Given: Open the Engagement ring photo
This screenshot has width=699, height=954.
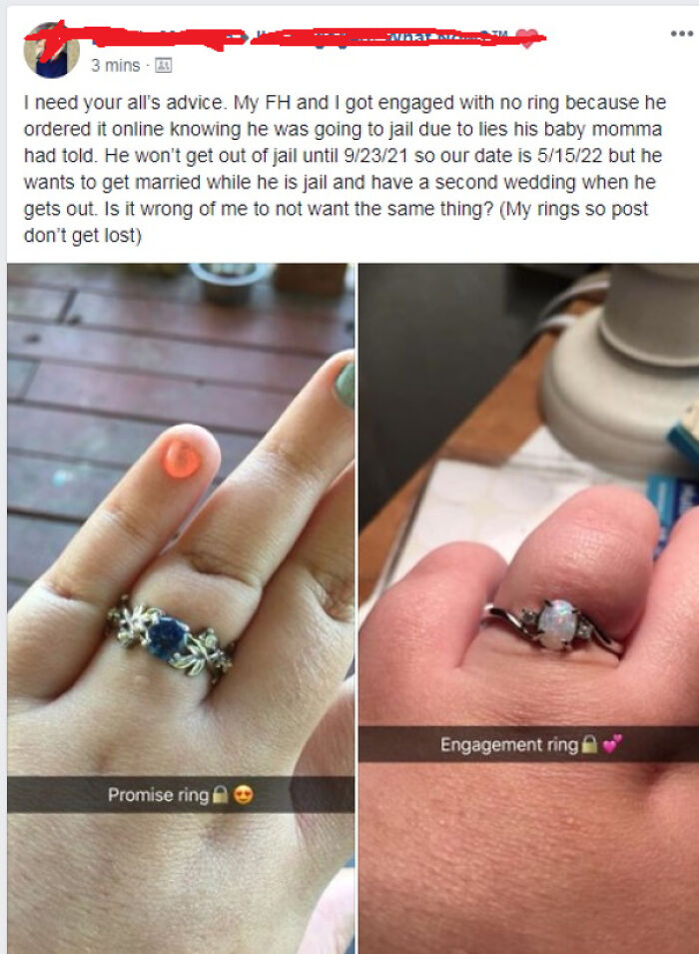Looking at the screenshot, I should pyautogui.click(x=528, y=608).
